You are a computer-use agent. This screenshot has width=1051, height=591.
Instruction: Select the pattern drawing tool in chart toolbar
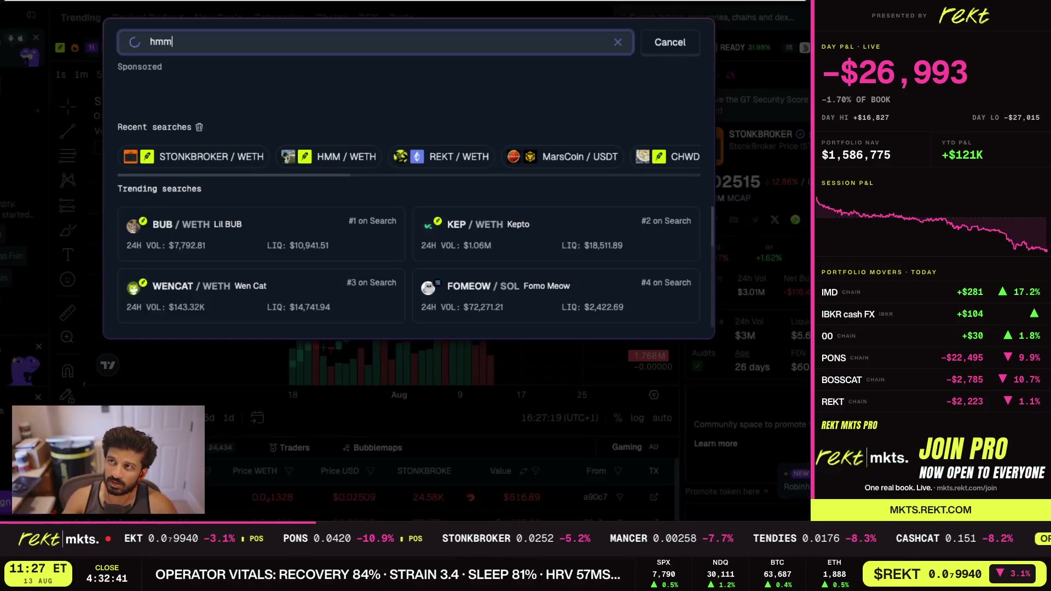pos(68,180)
